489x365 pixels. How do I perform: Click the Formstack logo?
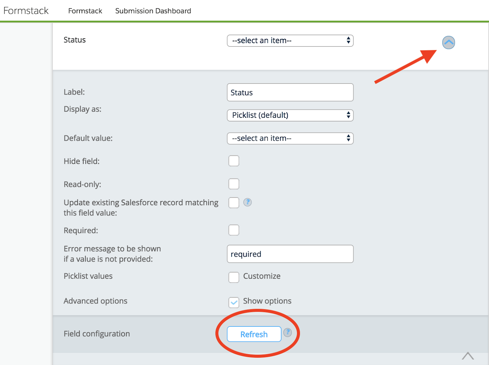point(26,11)
